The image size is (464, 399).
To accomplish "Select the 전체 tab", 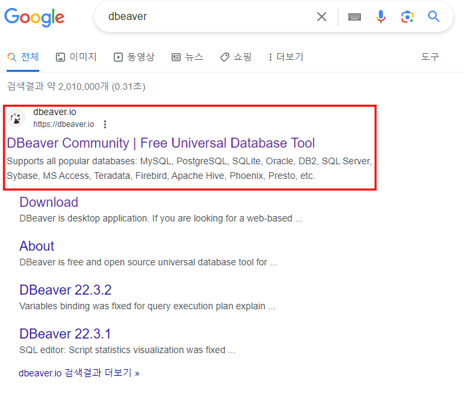I will [23, 57].
